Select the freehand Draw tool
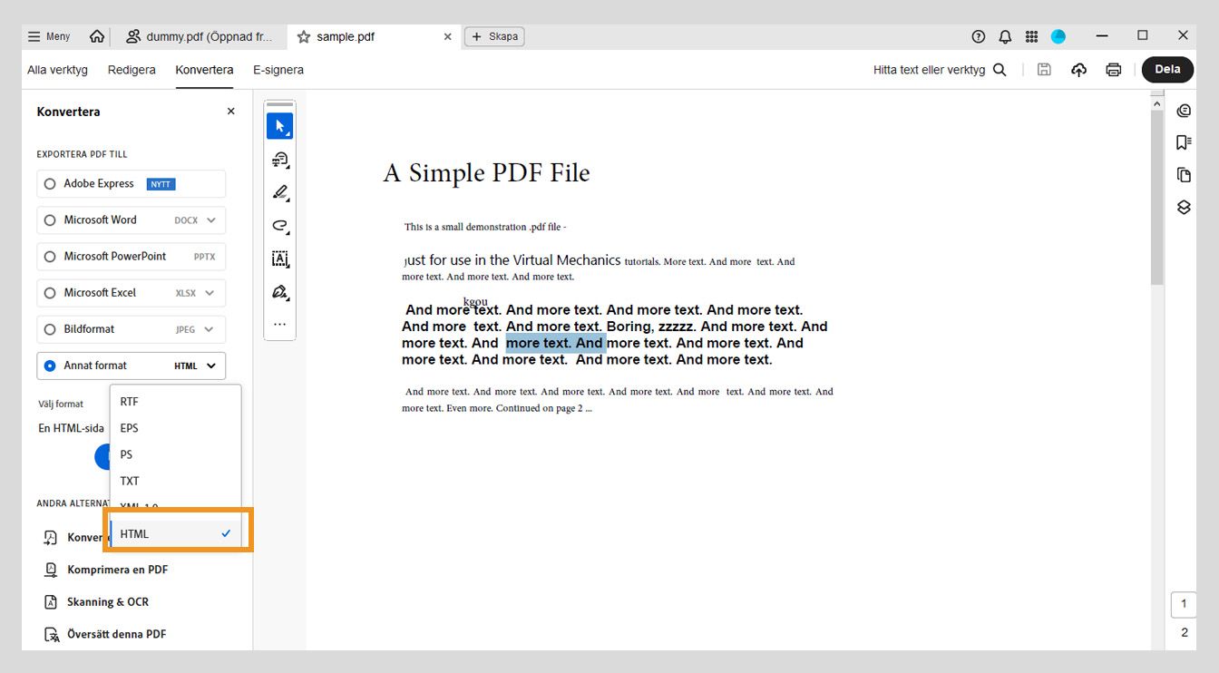This screenshot has width=1219, height=673. pyautogui.click(x=279, y=226)
